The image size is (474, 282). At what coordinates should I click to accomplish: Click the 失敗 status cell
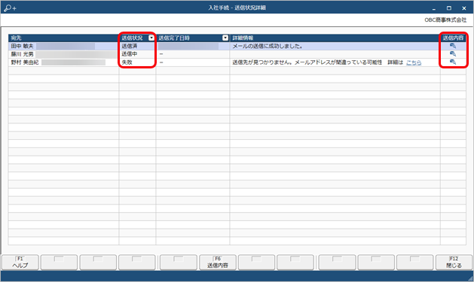pos(137,62)
